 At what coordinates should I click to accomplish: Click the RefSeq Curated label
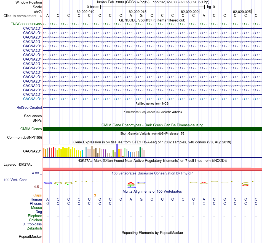coord(29,107)
